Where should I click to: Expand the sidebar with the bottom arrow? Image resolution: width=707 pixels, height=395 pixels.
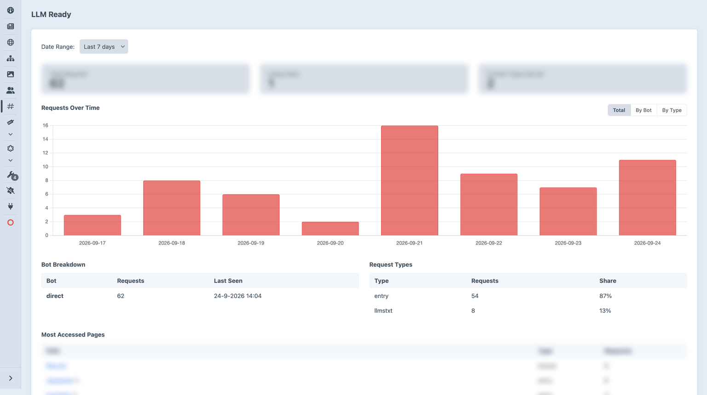(10, 378)
